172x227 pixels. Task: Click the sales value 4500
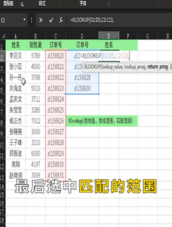tap(36, 67)
